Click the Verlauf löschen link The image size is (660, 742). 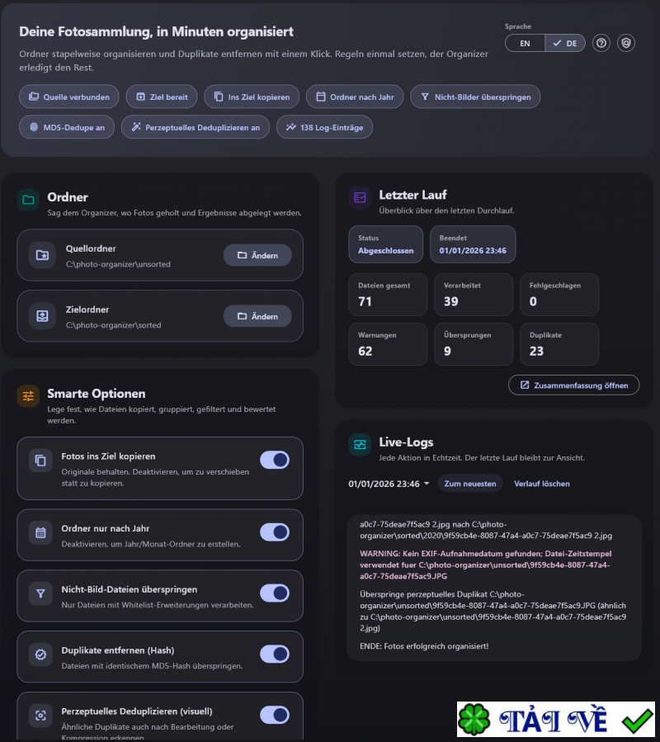pyautogui.click(x=541, y=484)
